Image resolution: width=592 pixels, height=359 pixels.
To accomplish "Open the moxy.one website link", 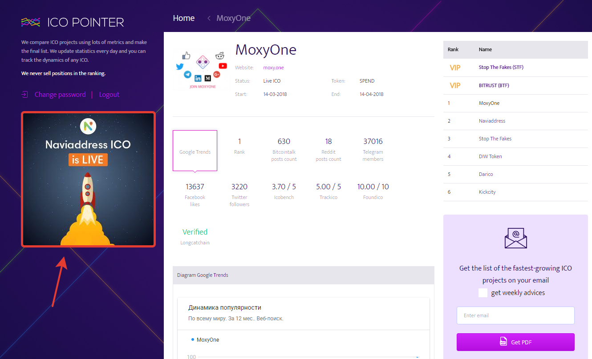I will pos(273,68).
